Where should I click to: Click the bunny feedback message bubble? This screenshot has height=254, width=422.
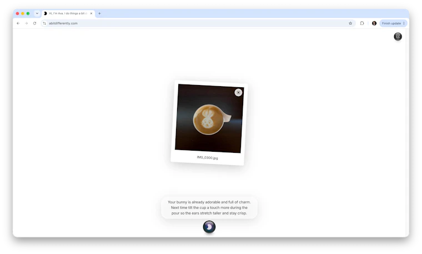[x=209, y=208]
